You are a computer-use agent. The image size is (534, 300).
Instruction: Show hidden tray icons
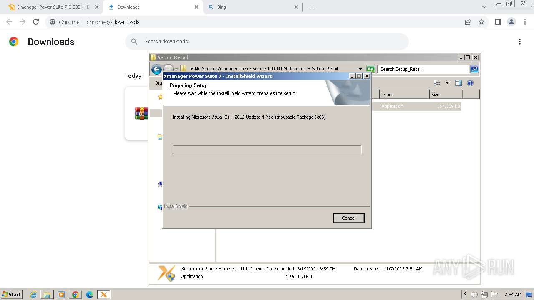pos(466,295)
